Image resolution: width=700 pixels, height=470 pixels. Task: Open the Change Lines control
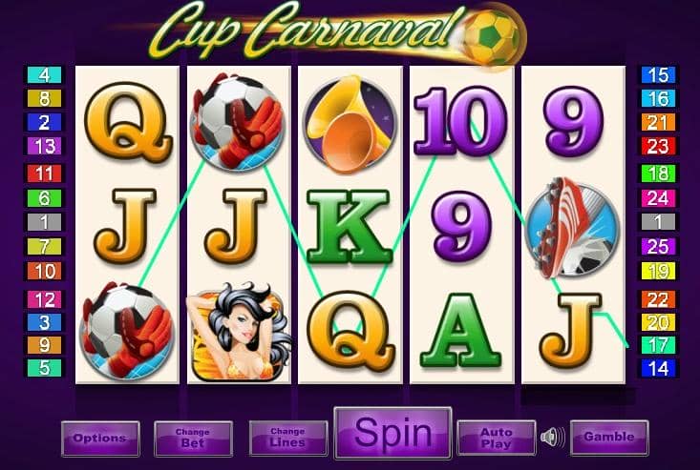click(288, 438)
